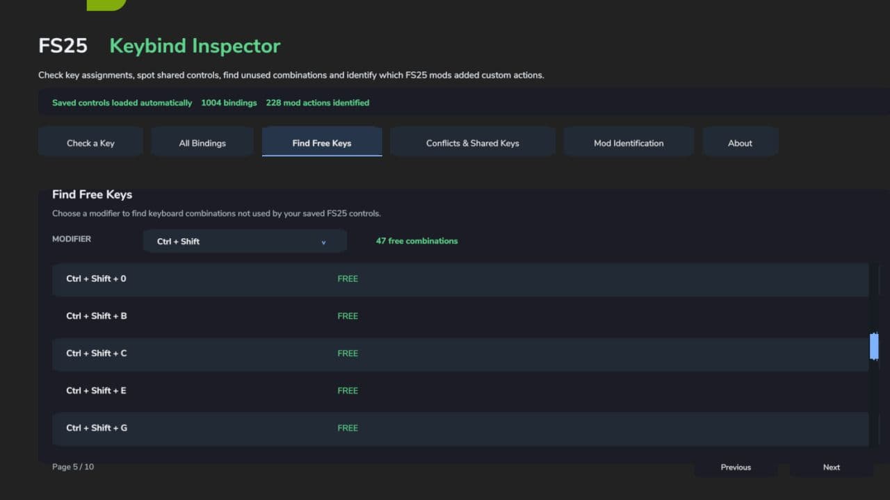890x500 pixels.
Task: Click the 228 mod actions identified text
Action: (317, 103)
